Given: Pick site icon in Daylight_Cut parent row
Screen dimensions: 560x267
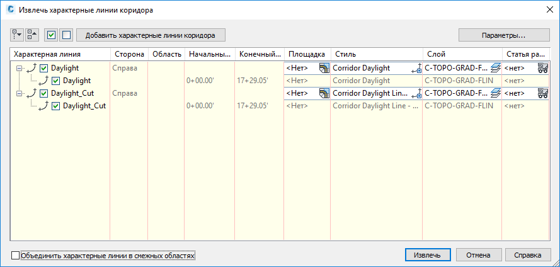Looking at the screenshot, I should pos(324,94).
